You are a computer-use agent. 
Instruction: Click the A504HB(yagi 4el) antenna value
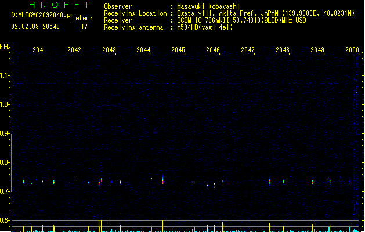(x=205, y=27)
